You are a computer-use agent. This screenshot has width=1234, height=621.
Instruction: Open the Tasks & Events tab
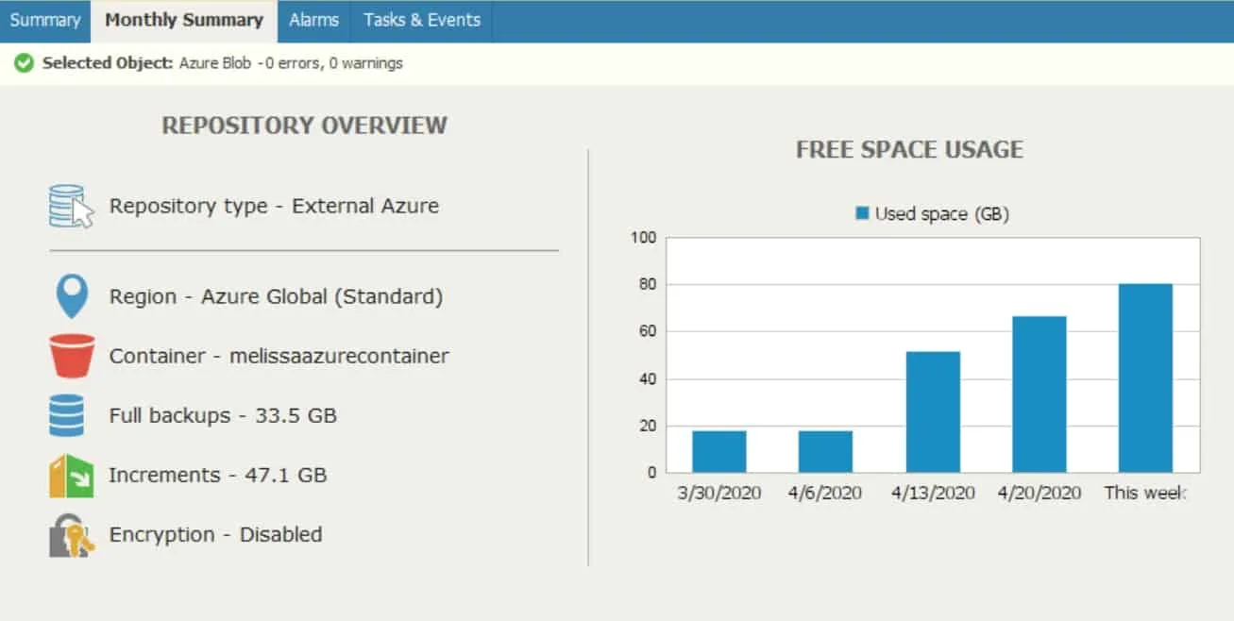coord(421,20)
